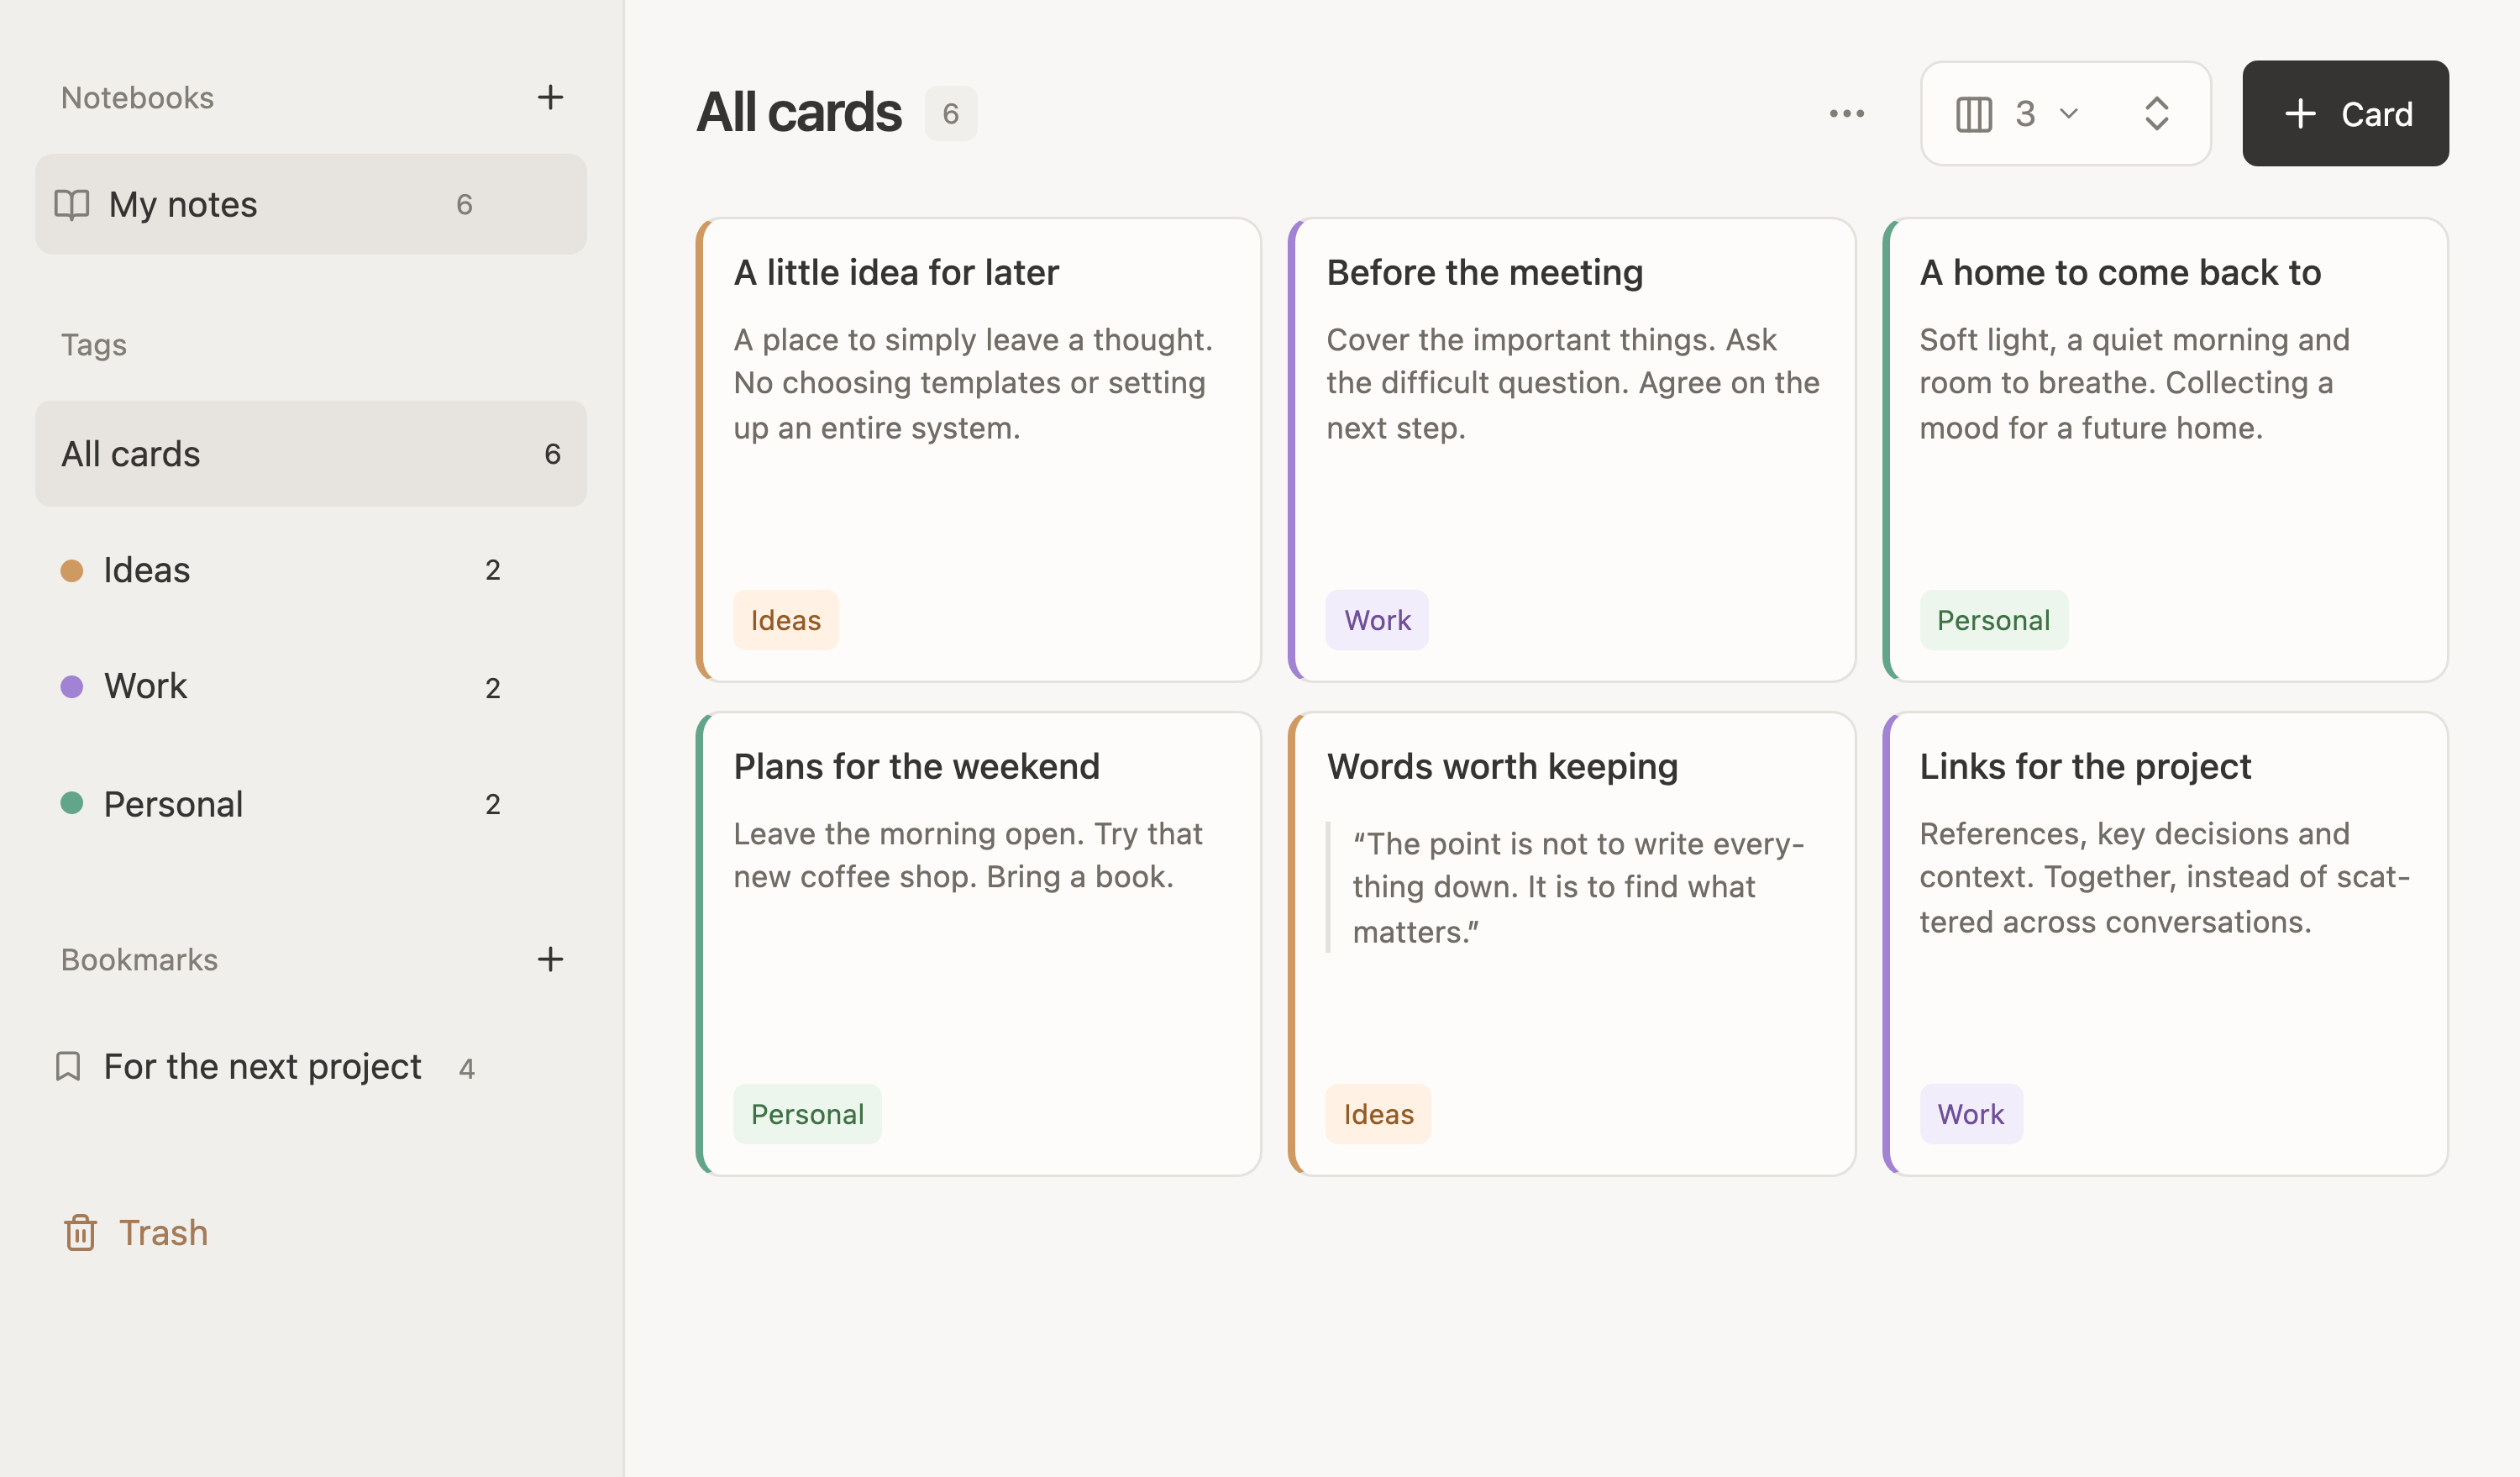This screenshot has width=2520, height=1477.
Task: Select the All cards filter in sidebar
Action: tap(311, 454)
